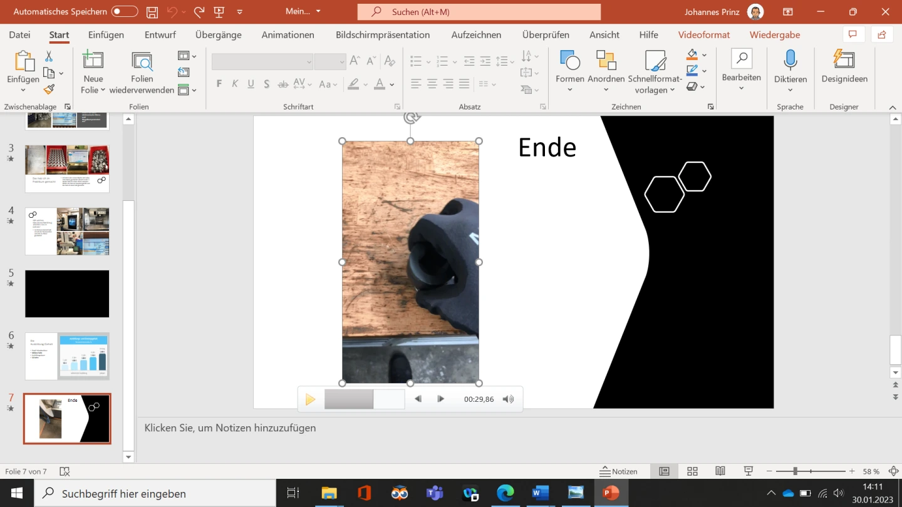This screenshot has height=507, width=902.
Task: Click the Diktieren microphone icon
Action: tap(790, 61)
